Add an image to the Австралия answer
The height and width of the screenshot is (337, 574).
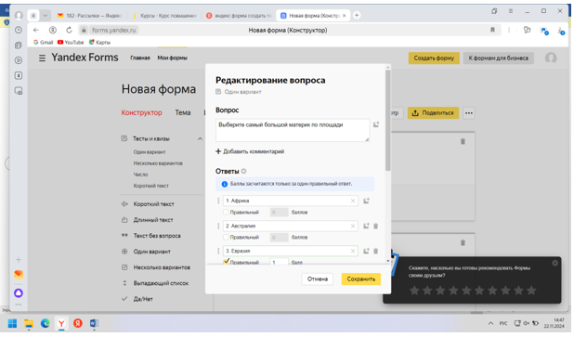pos(366,227)
